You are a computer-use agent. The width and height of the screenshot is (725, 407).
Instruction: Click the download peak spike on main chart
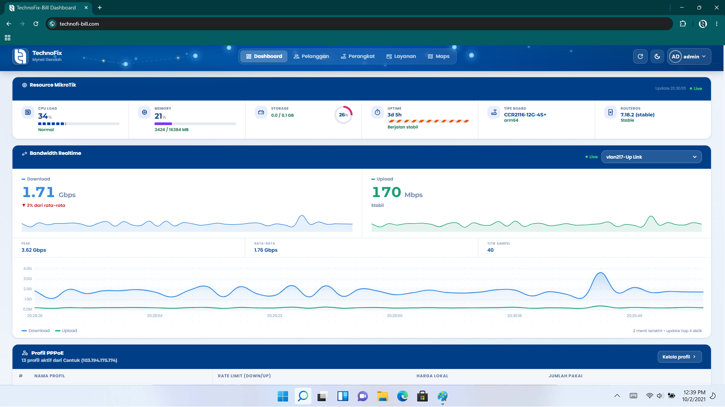600,273
